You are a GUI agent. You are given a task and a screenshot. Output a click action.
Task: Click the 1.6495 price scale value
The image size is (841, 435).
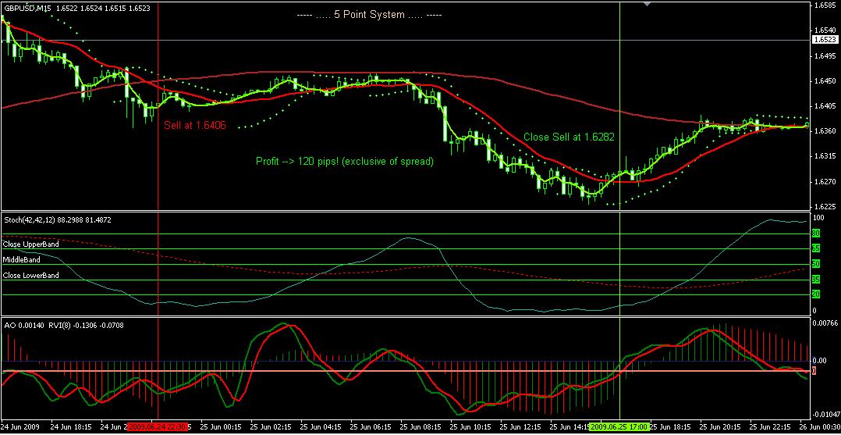[825, 56]
